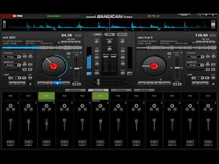Click the left deck sampler previous arrow

[x=25, y=70]
